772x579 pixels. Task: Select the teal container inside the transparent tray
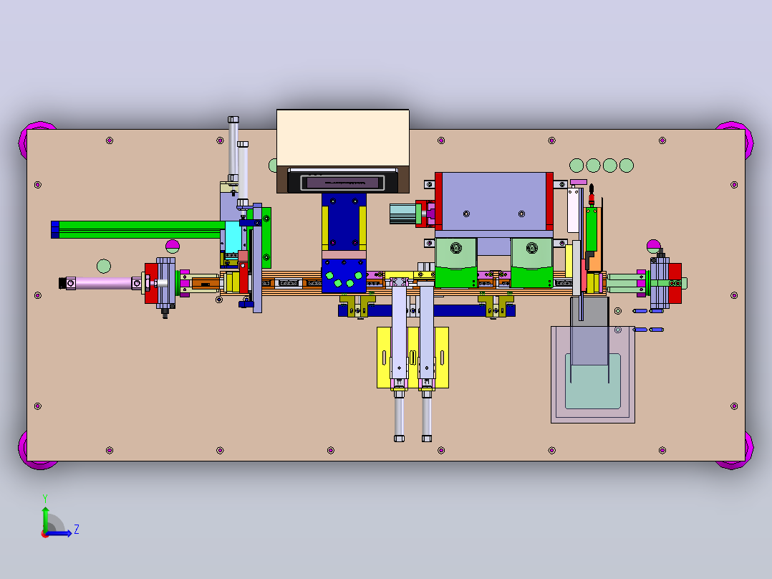[x=592, y=387]
